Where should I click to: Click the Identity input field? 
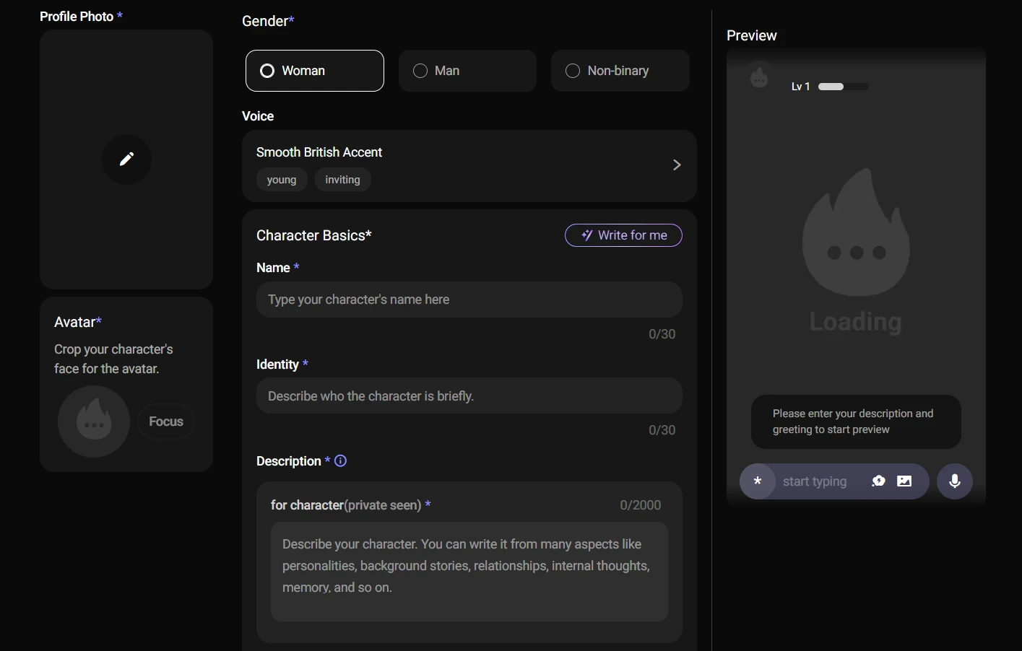pos(469,396)
